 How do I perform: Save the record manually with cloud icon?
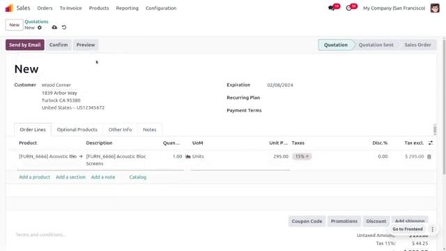coord(54,27)
